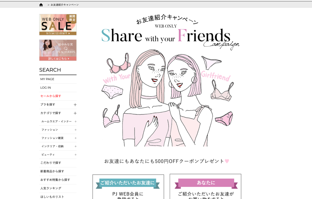Expand the ファッション雑貨 plus icon
The width and height of the screenshot is (312, 199).
[76, 138]
